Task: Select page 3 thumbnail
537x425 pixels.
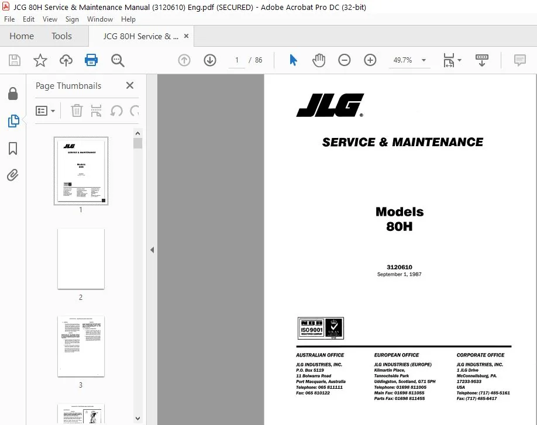Action: tap(81, 346)
